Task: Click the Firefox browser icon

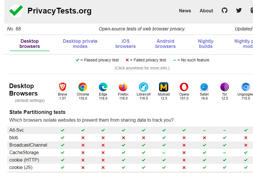Action: (123, 87)
